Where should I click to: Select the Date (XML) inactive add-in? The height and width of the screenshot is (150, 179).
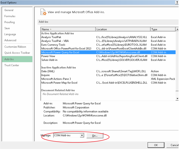pos(108,71)
